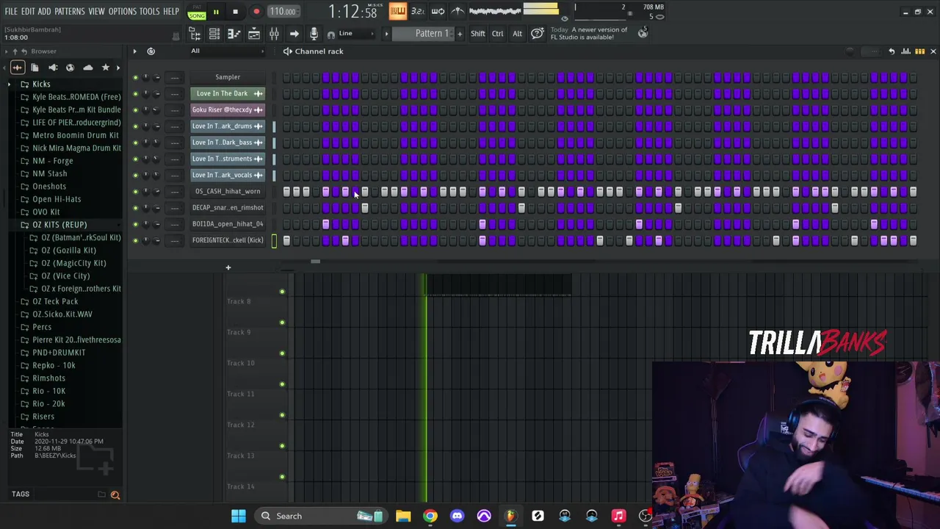Image resolution: width=940 pixels, height=529 pixels.
Task: Open Google Chrome from the taskbar
Action: tap(430, 516)
